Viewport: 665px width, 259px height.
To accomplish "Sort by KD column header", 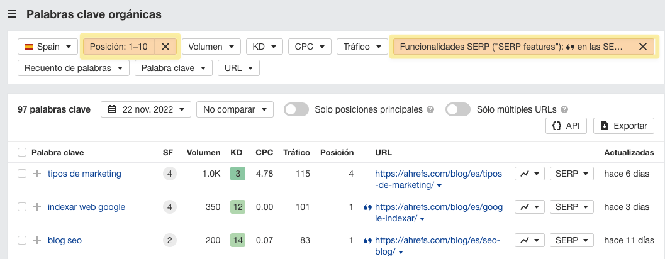I will (x=236, y=152).
